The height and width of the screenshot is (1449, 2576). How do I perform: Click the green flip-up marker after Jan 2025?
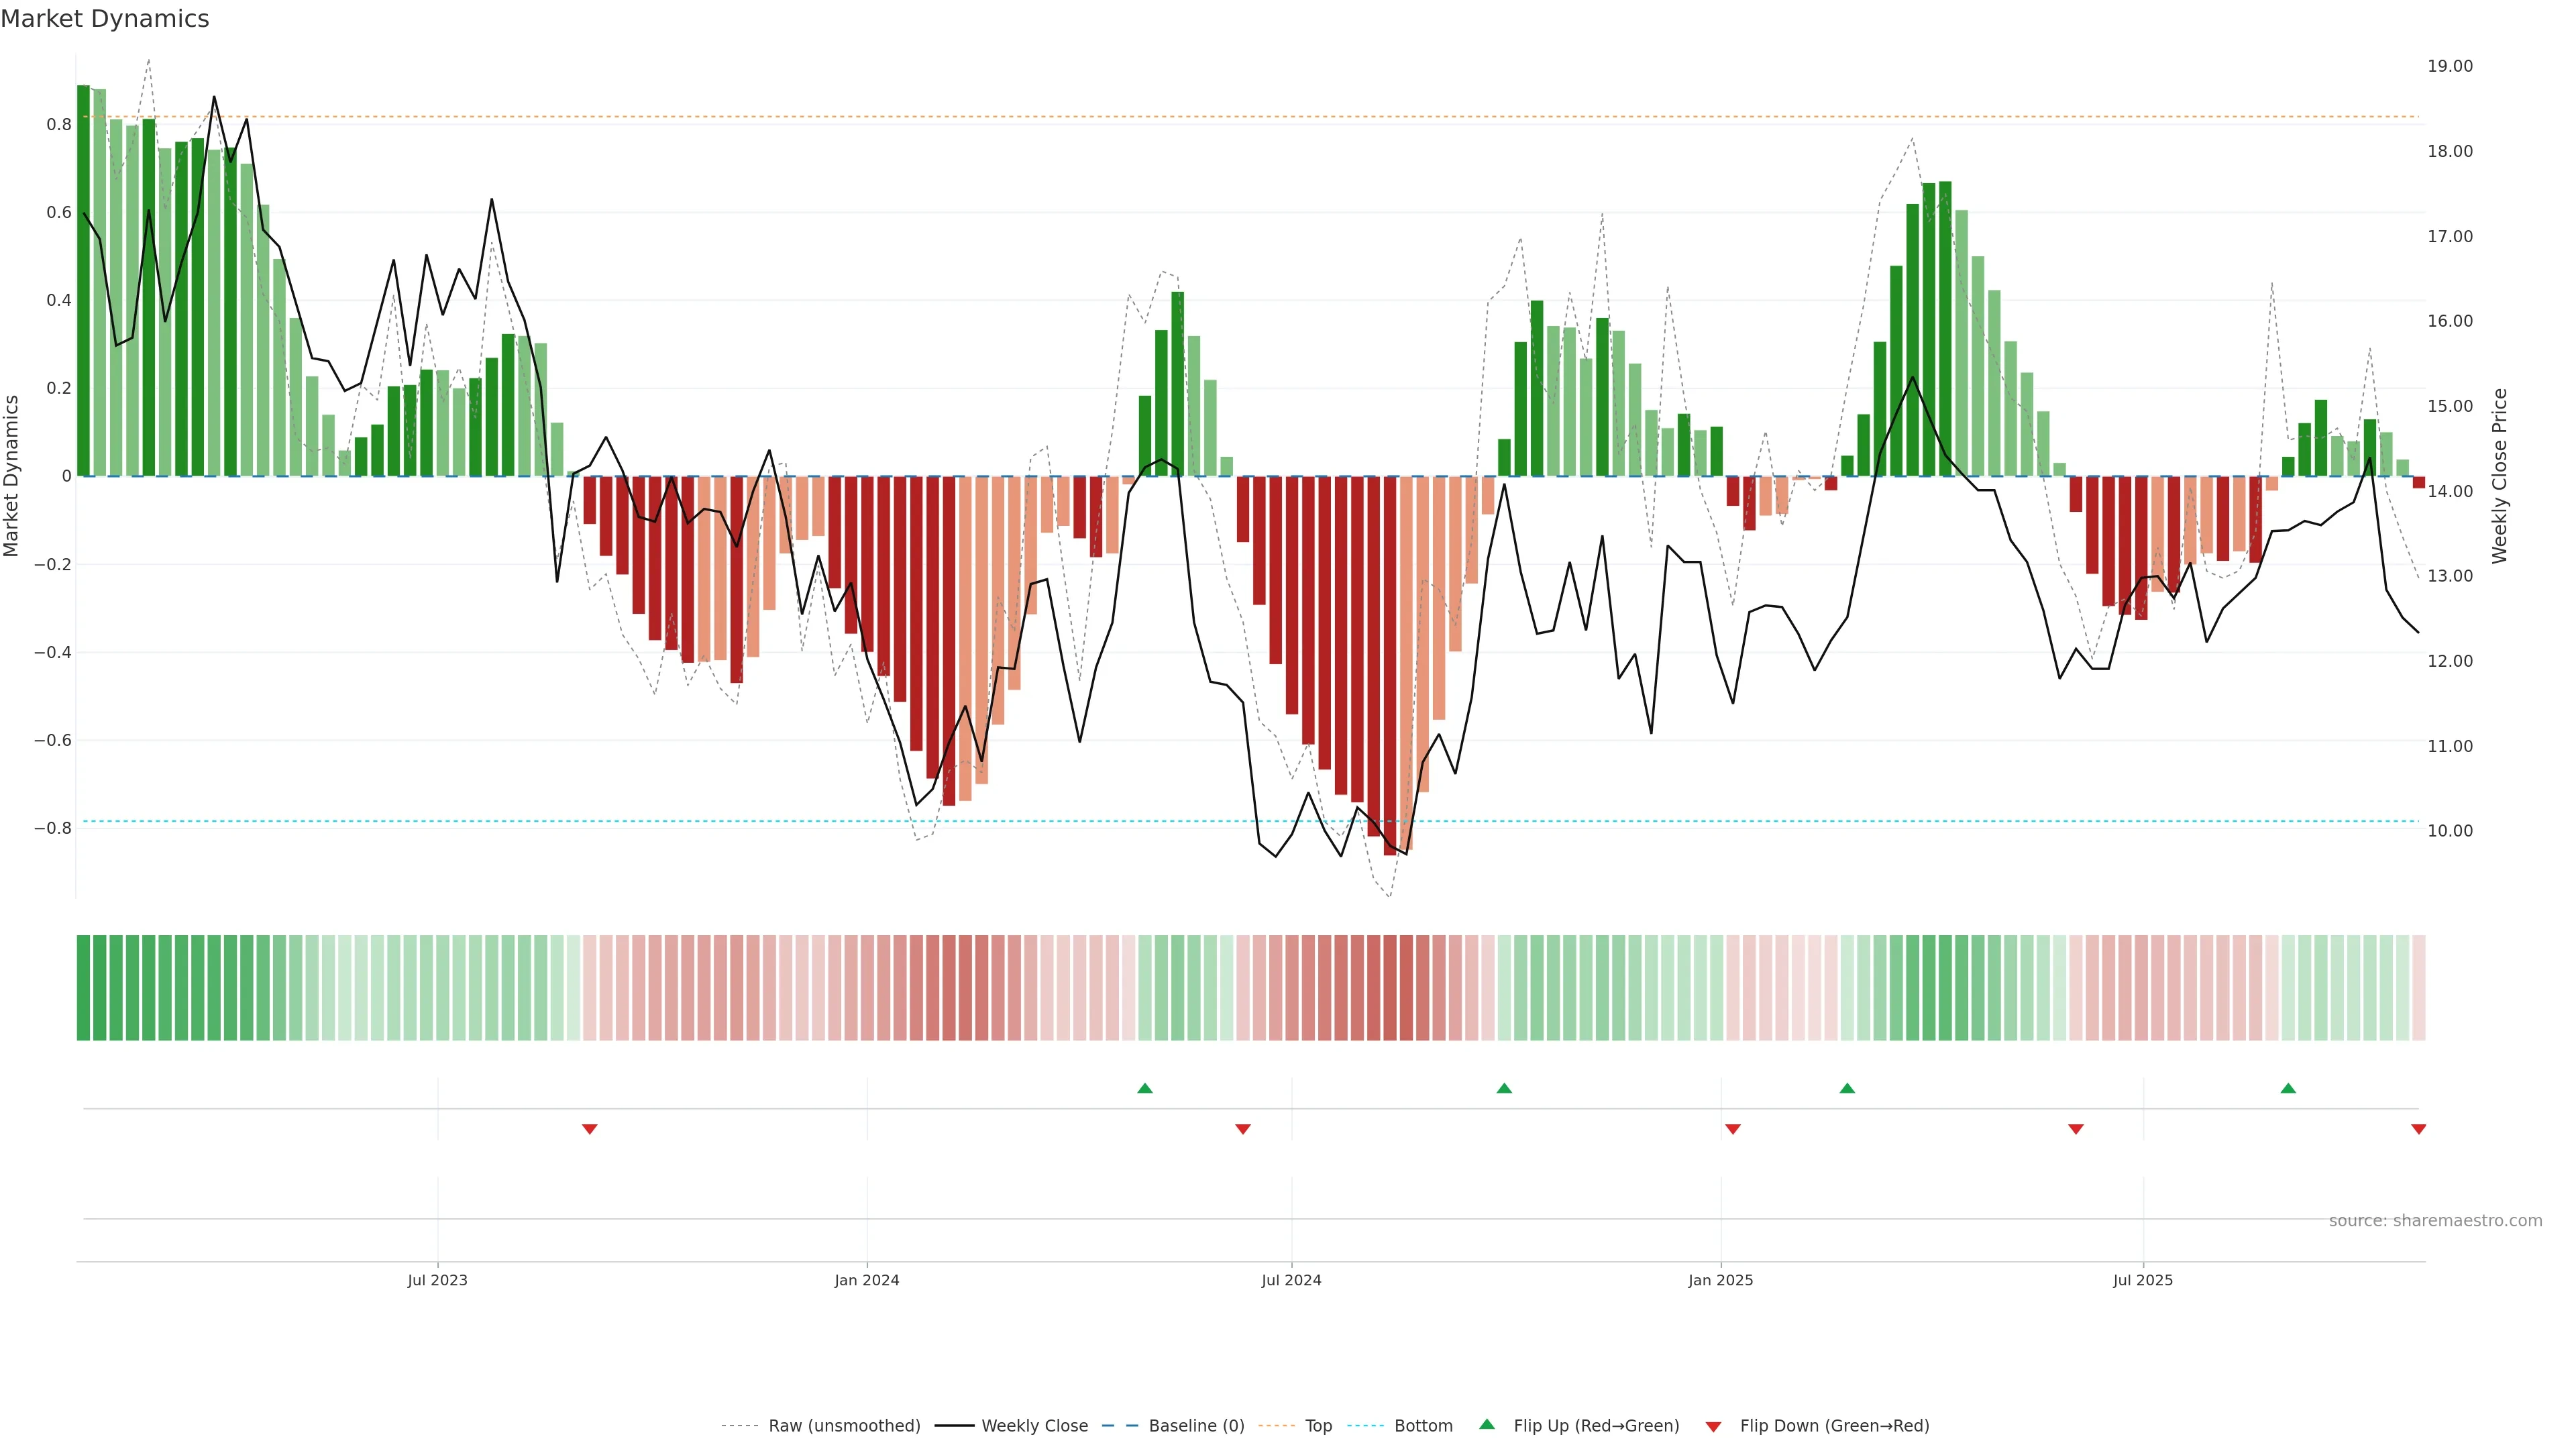1847,1088
